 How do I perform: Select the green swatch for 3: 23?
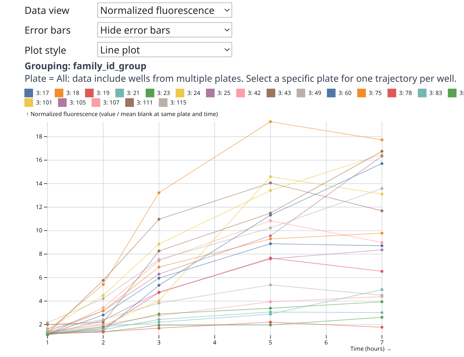tap(150, 93)
